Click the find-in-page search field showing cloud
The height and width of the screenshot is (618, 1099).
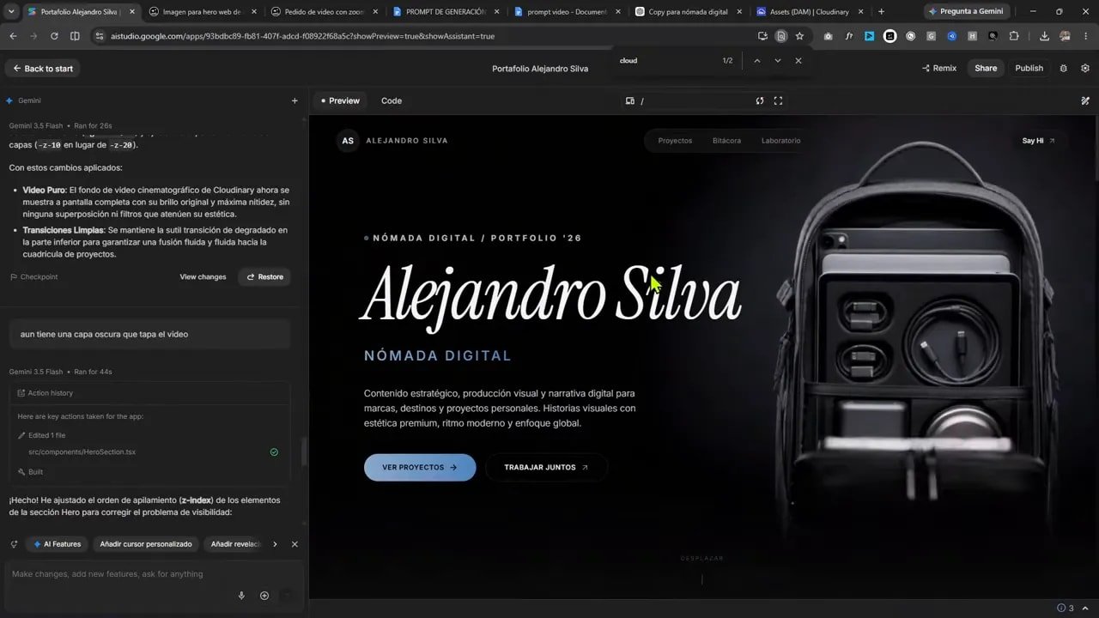click(665, 61)
